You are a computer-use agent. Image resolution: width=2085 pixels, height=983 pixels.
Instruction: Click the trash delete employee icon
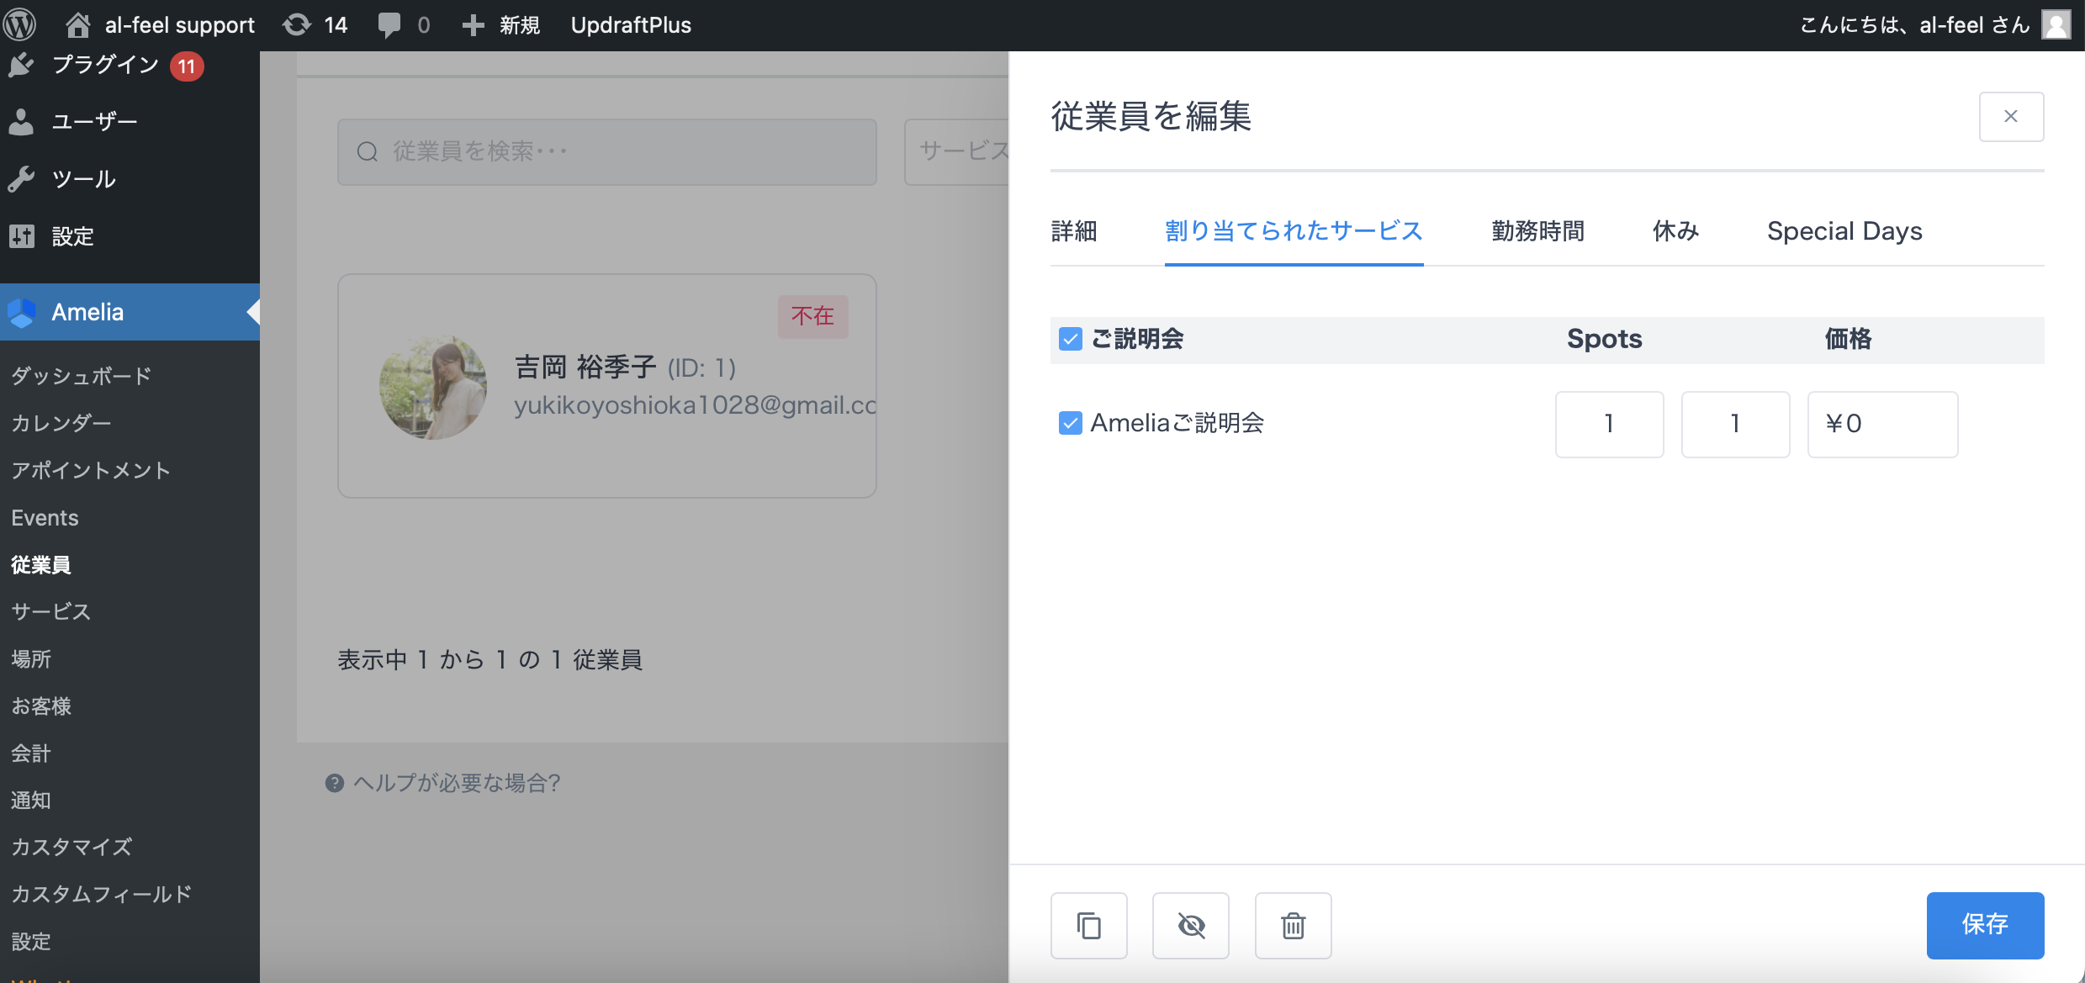1293,926
